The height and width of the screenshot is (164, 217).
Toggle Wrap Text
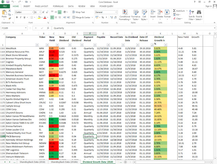[x=78, y=12]
